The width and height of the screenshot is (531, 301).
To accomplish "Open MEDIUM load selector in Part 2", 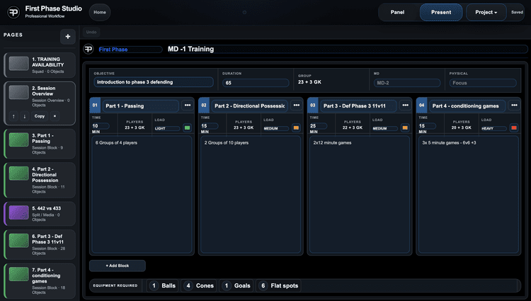I will 276,128.
